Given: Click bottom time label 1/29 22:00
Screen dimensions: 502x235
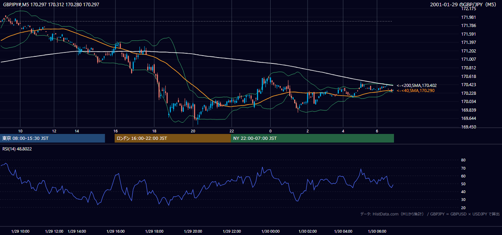Looking at the screenshot, I should coord(231,231).
